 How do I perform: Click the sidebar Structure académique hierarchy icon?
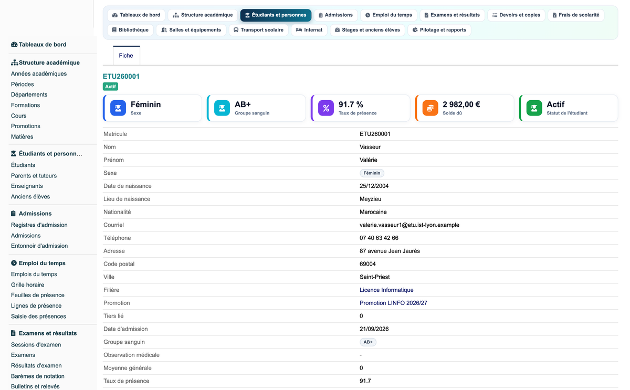[x=14, y=62]
